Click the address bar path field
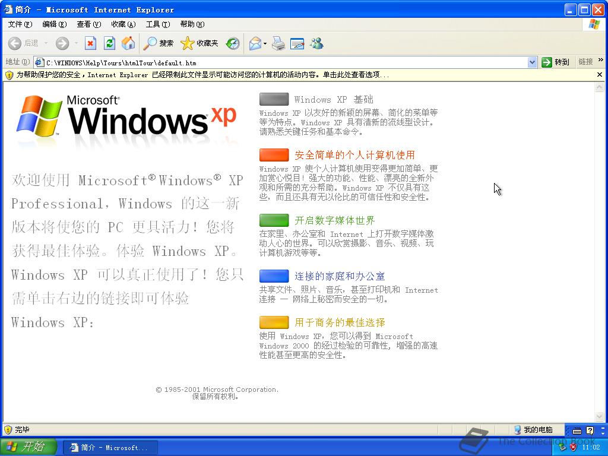Image resolution: width=608 pixels, height=456 pixels. 286,62
